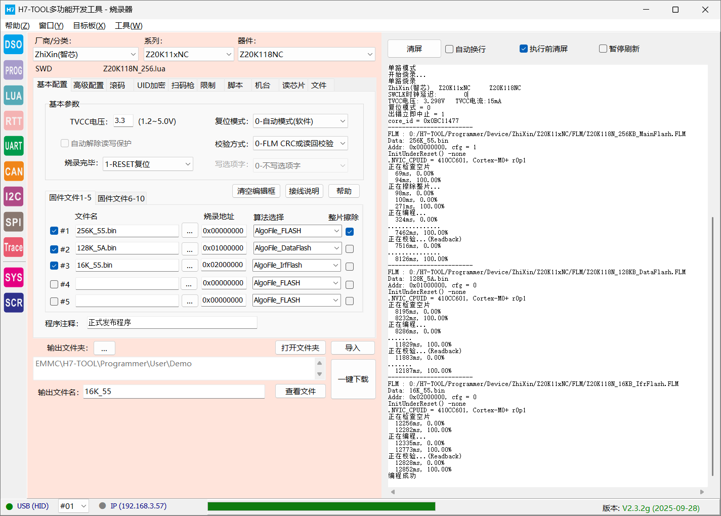Image resolution: width=721 pixels, height=516 pixels.
Task: Toggle the 暂停刷新 checkbox
Action: pyautogui.click(x=603, y=49)
